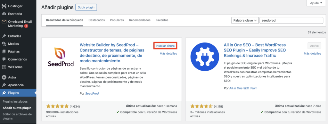Click the All in One SEO Team author link
Viewport: 328px width, 124px height.
[x=243, y=88]
